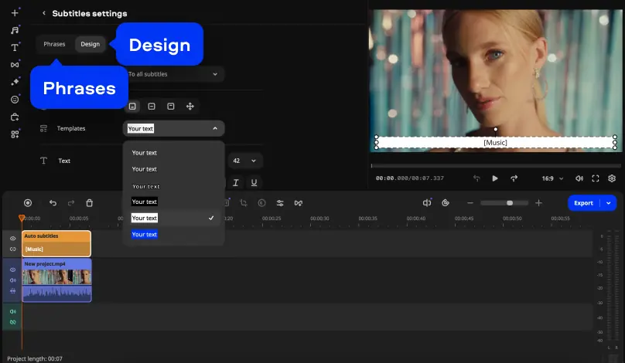
Task: Choose the blue highlighted Your text template
Action: [x=145, y=234]
